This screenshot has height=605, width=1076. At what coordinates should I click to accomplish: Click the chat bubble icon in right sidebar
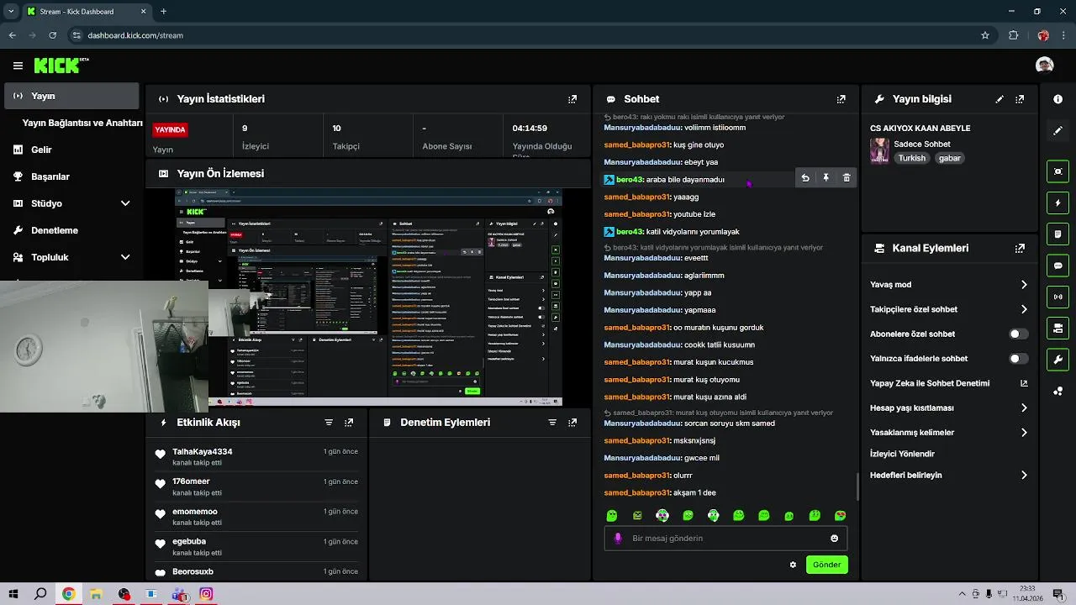[x=1058, y=266]
